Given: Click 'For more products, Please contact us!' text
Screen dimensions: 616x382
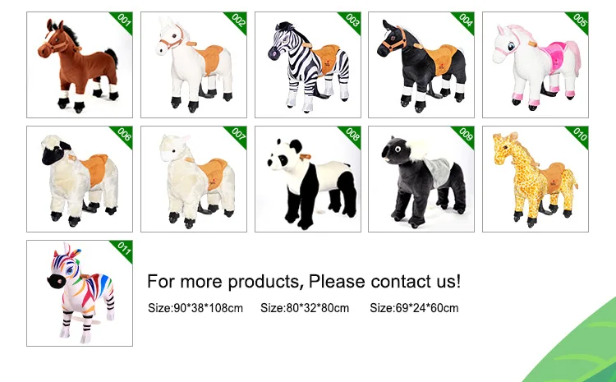Looking at the screenshot, I should [x=304, y=282].
